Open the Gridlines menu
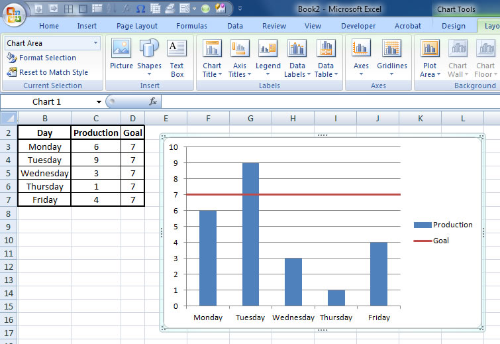Image resolution: width=500 pixels, height=344 pixels. [392, 58]
